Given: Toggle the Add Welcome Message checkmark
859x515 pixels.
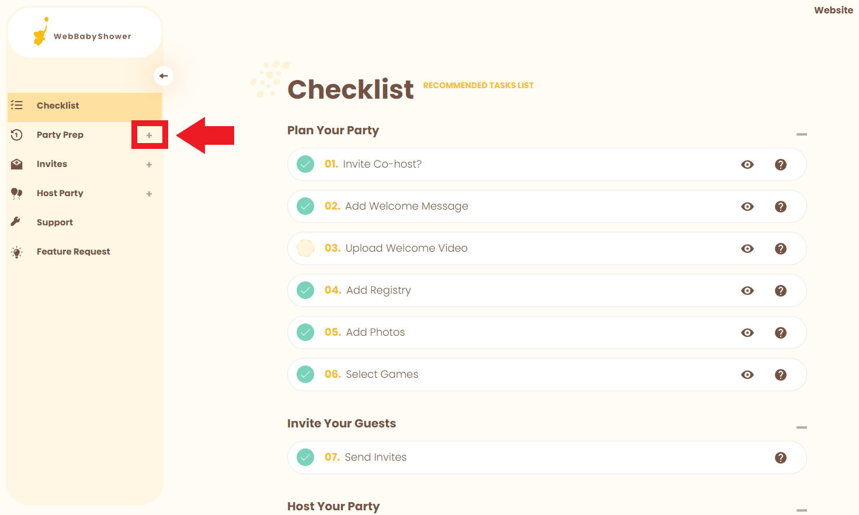Looking at the screenshot, I should point(305,206).
